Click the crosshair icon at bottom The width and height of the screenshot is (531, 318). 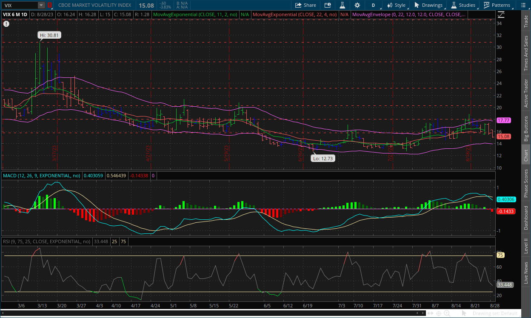(x=439, y=313)
